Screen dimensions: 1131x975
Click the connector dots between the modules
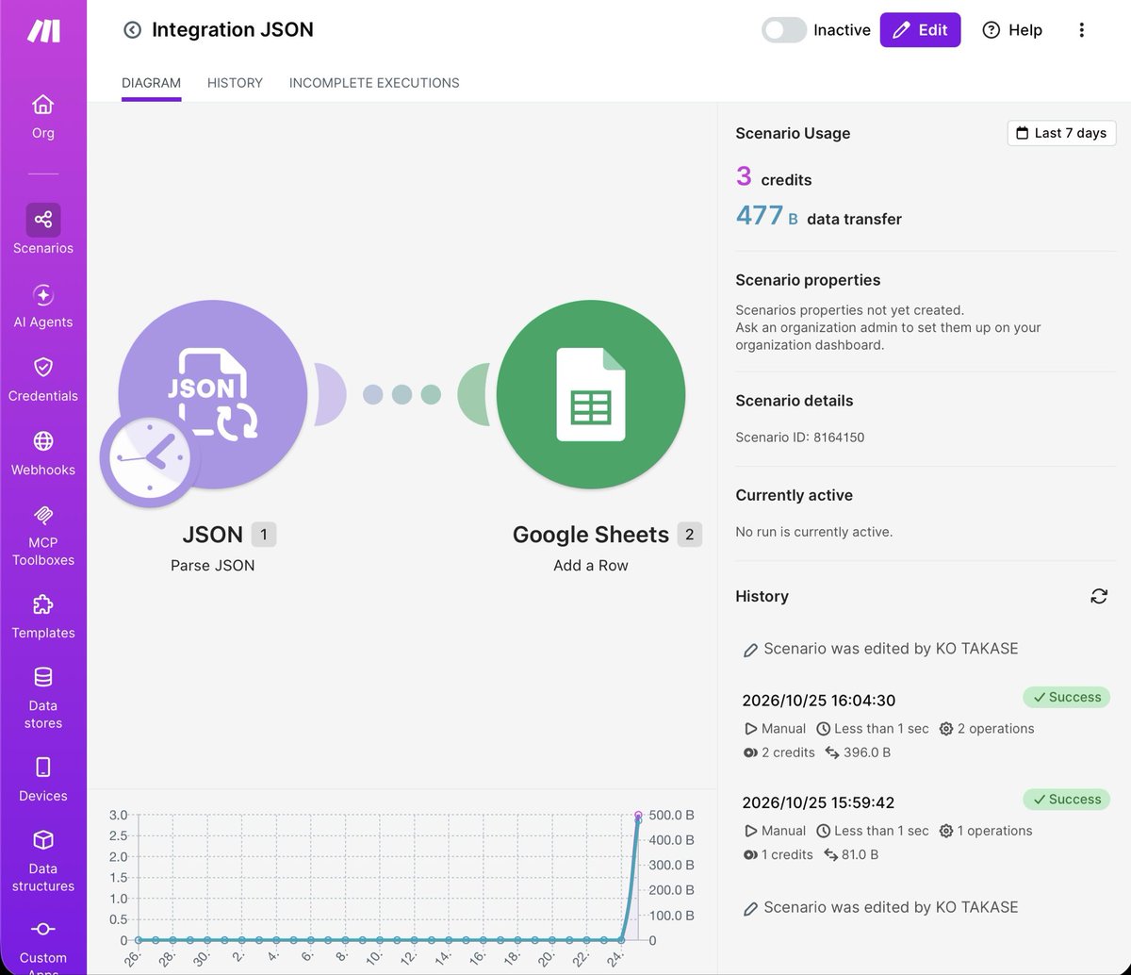(402, 394)
